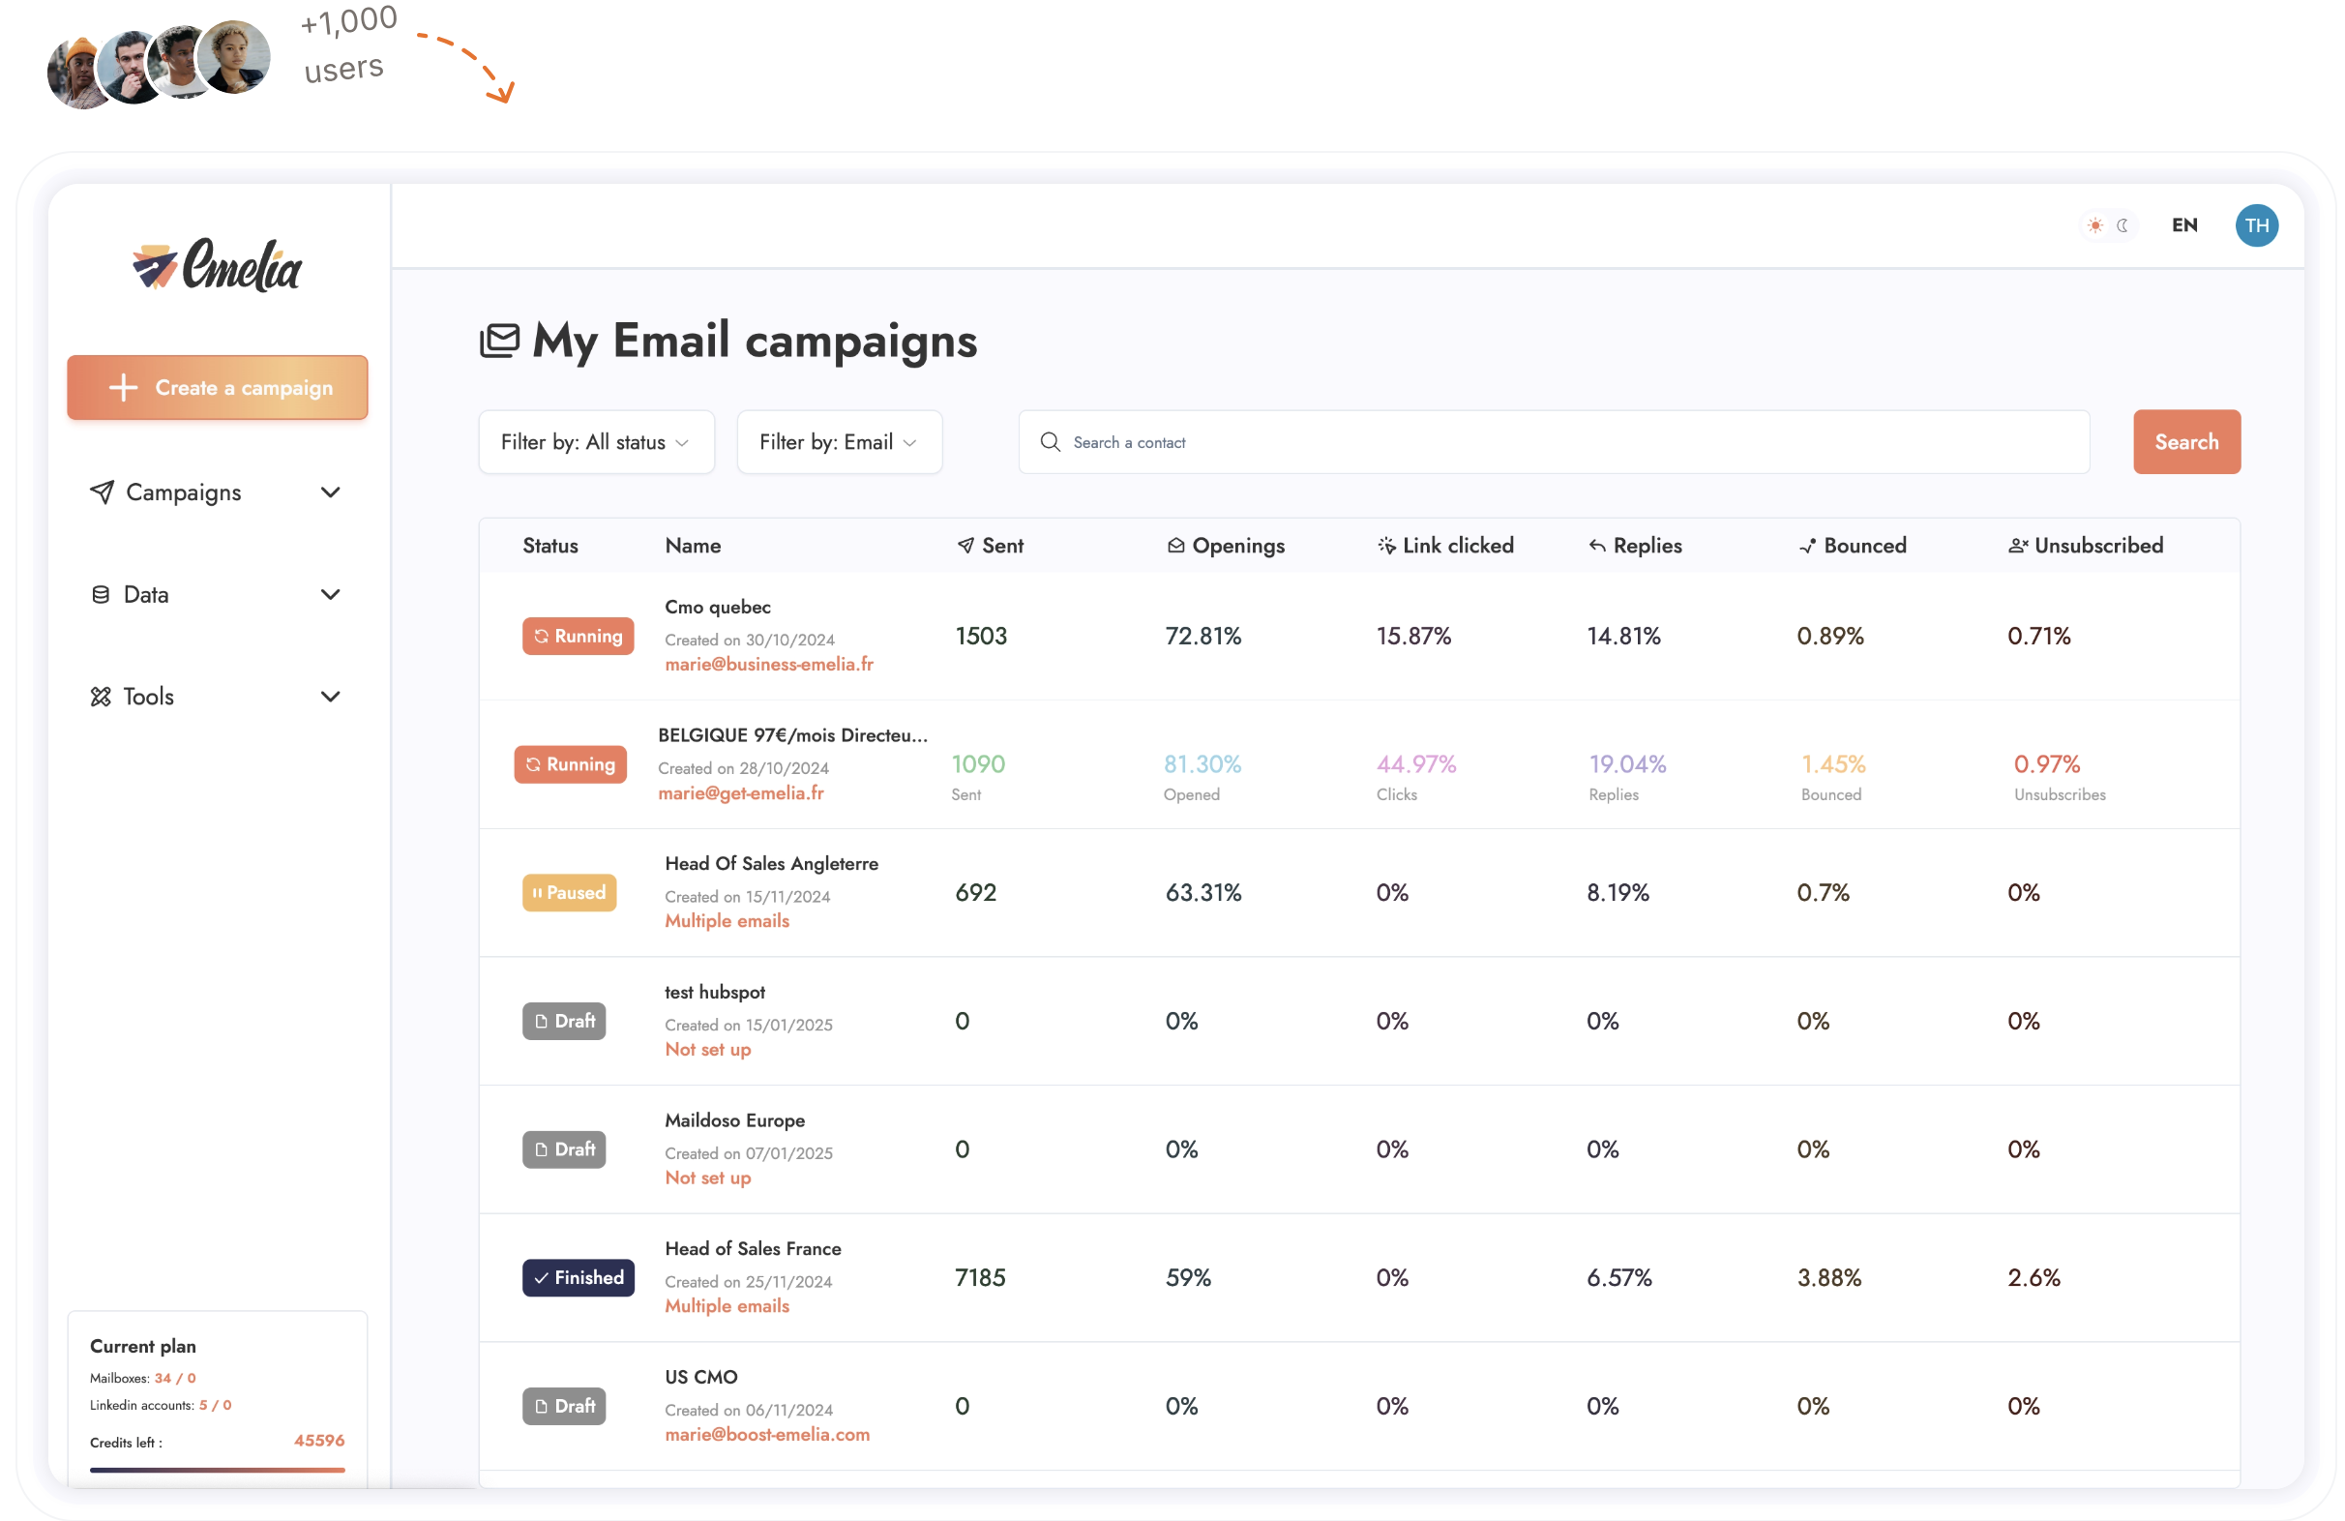Screen dimensions: 2345x1521
Task: Click the 3.88% bounced value
Action: tap(1829, 1278)
